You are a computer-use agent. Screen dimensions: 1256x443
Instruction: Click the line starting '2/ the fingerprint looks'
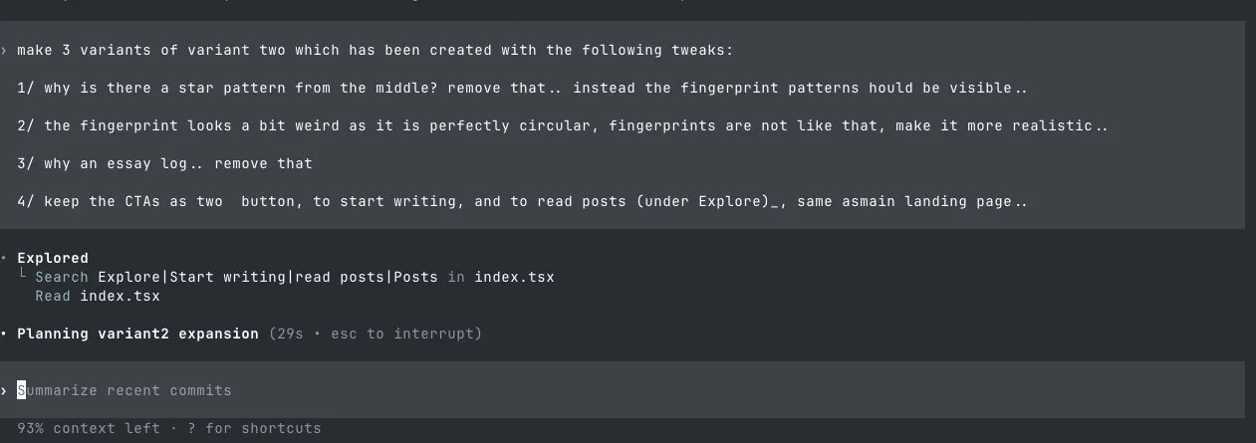point(563,125)
